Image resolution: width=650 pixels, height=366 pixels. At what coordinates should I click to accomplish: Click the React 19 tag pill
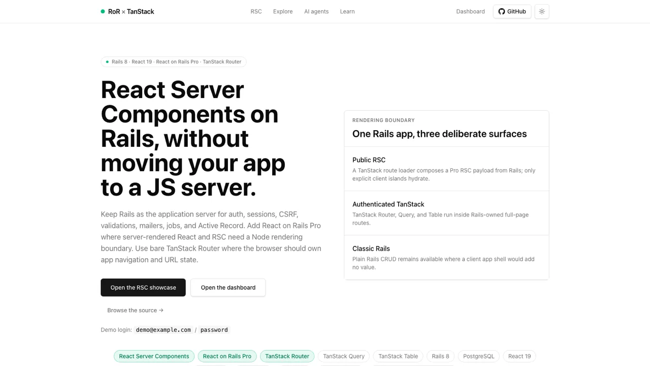[x=519, y=356]
